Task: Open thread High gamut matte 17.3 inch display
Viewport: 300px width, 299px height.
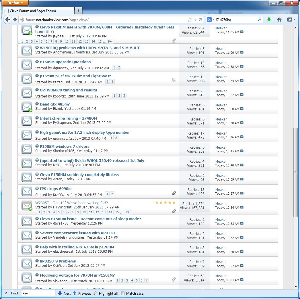Action: coord(85,132)
